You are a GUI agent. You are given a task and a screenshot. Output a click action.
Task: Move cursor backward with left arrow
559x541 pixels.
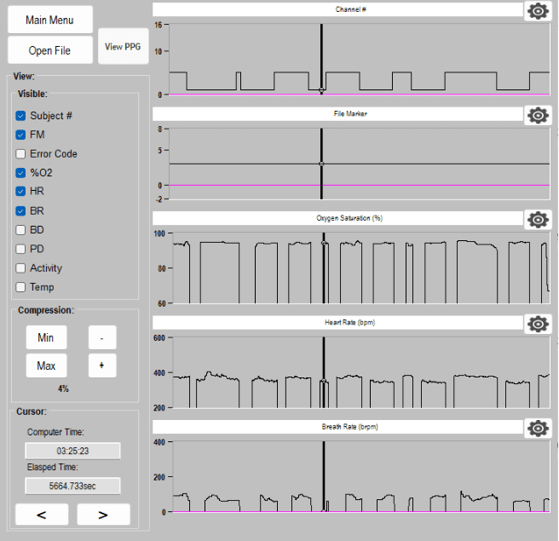tap(41, 515)
